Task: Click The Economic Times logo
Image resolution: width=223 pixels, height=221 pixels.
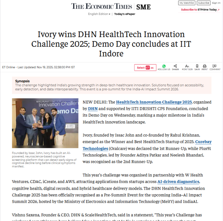Action: (x=102, y=6)
